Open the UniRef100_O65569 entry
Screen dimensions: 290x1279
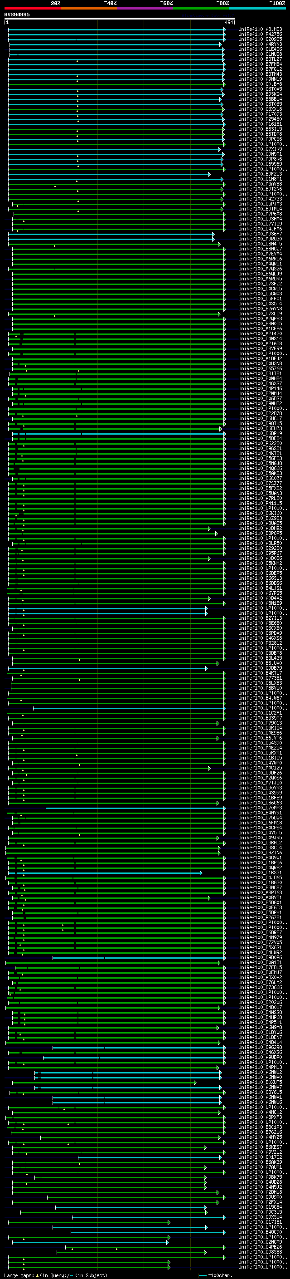pos(260,164)
